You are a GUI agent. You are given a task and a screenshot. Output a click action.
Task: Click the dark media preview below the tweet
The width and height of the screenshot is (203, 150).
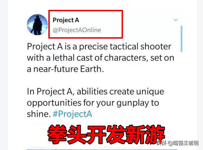102,149
